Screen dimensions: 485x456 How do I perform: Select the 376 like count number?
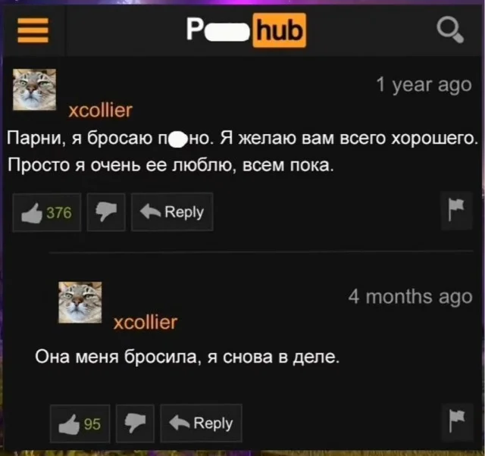click(59, 213)
